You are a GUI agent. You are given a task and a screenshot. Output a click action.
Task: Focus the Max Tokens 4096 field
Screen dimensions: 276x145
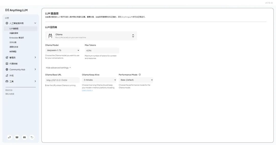pos(102,51)
